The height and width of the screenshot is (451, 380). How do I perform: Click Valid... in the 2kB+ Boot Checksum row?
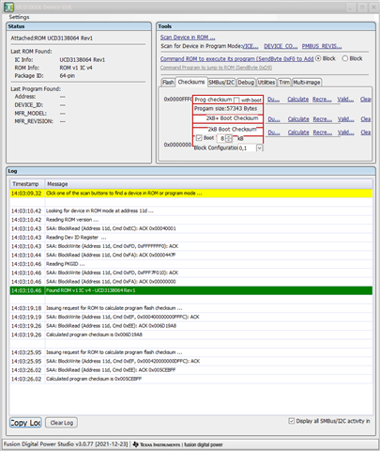point(345,119)
